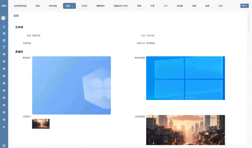The height and width of the screenshot is (148, 252).
Task: Open the notifications bell
Action: (4, 27)
